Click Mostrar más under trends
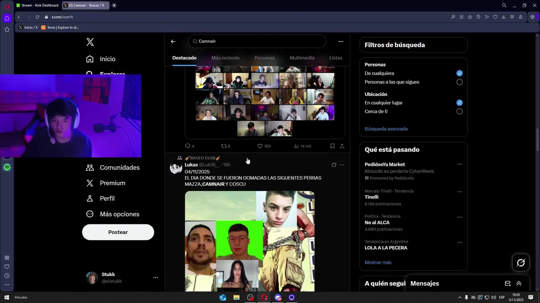The height and width of the screenshot is (303, 540). coord(378,262)
